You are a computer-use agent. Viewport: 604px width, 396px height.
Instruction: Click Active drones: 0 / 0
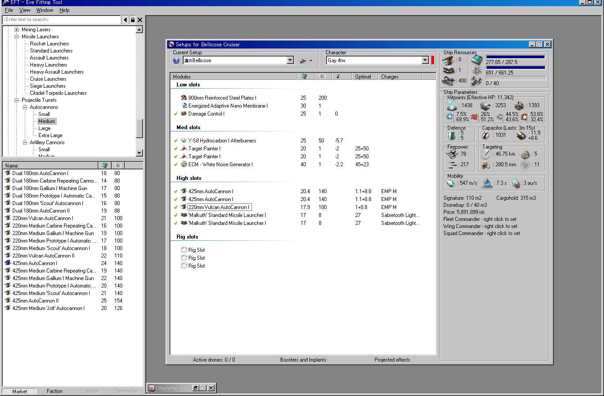[x=214, y=360]
